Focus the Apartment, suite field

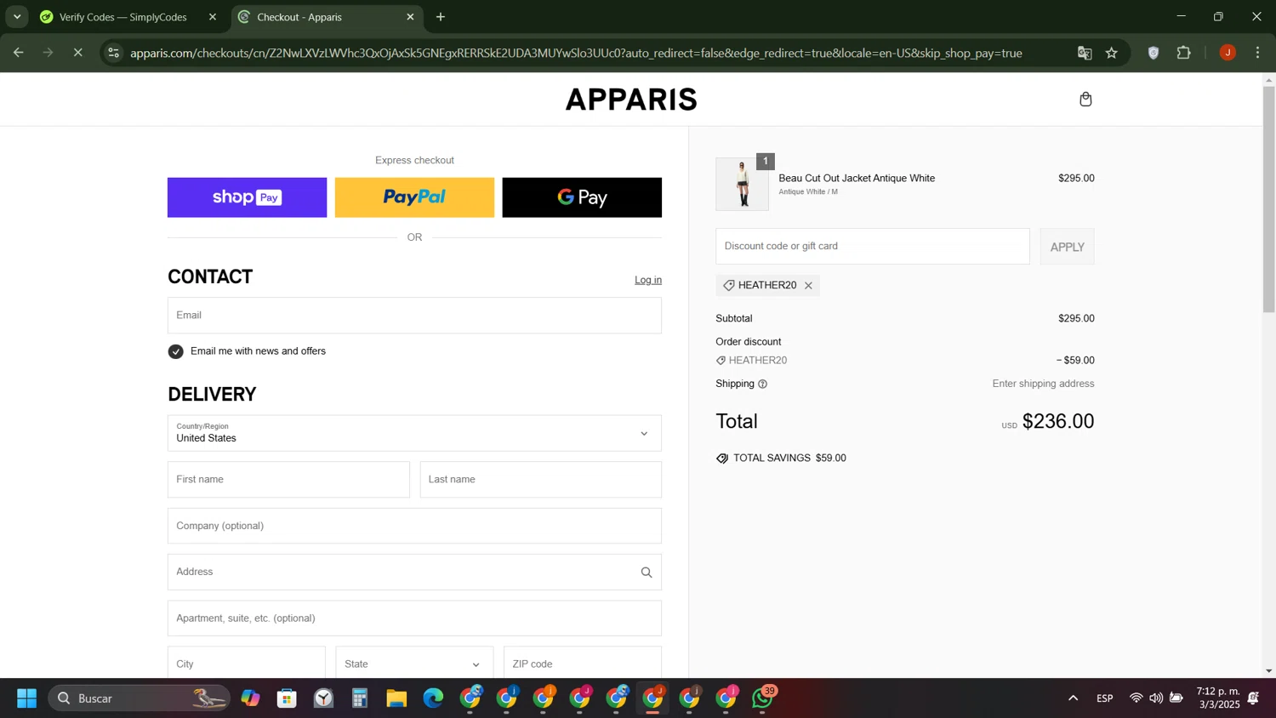click(414, 618)
